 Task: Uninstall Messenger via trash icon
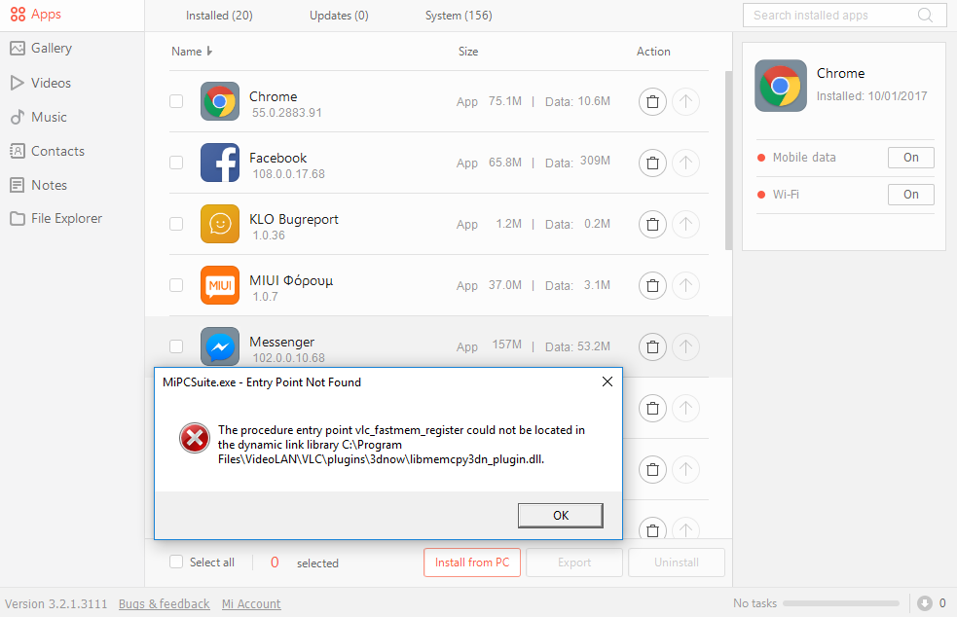click(652, 346)
